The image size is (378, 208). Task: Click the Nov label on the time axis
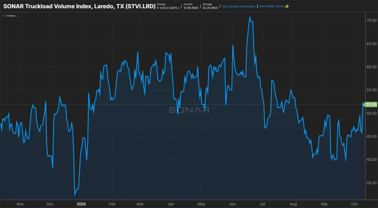click(x=20, y=204)
